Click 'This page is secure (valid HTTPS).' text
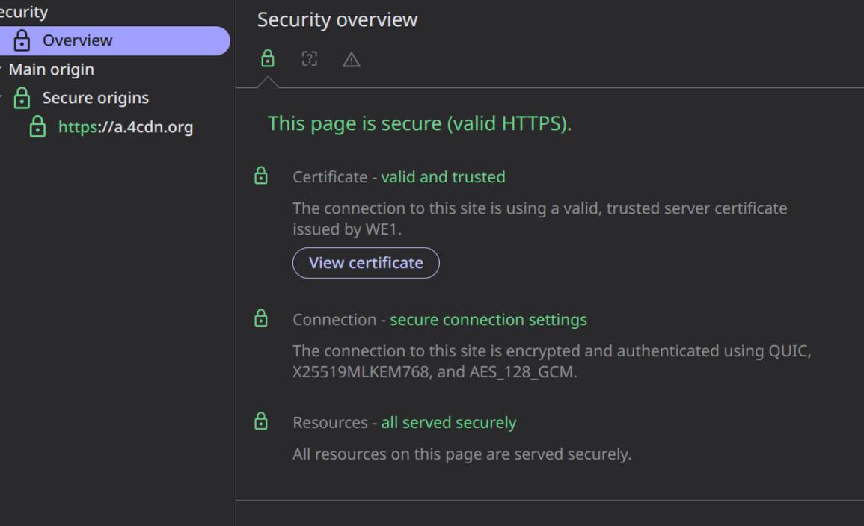The image size is (864, 526). point(420,123)
